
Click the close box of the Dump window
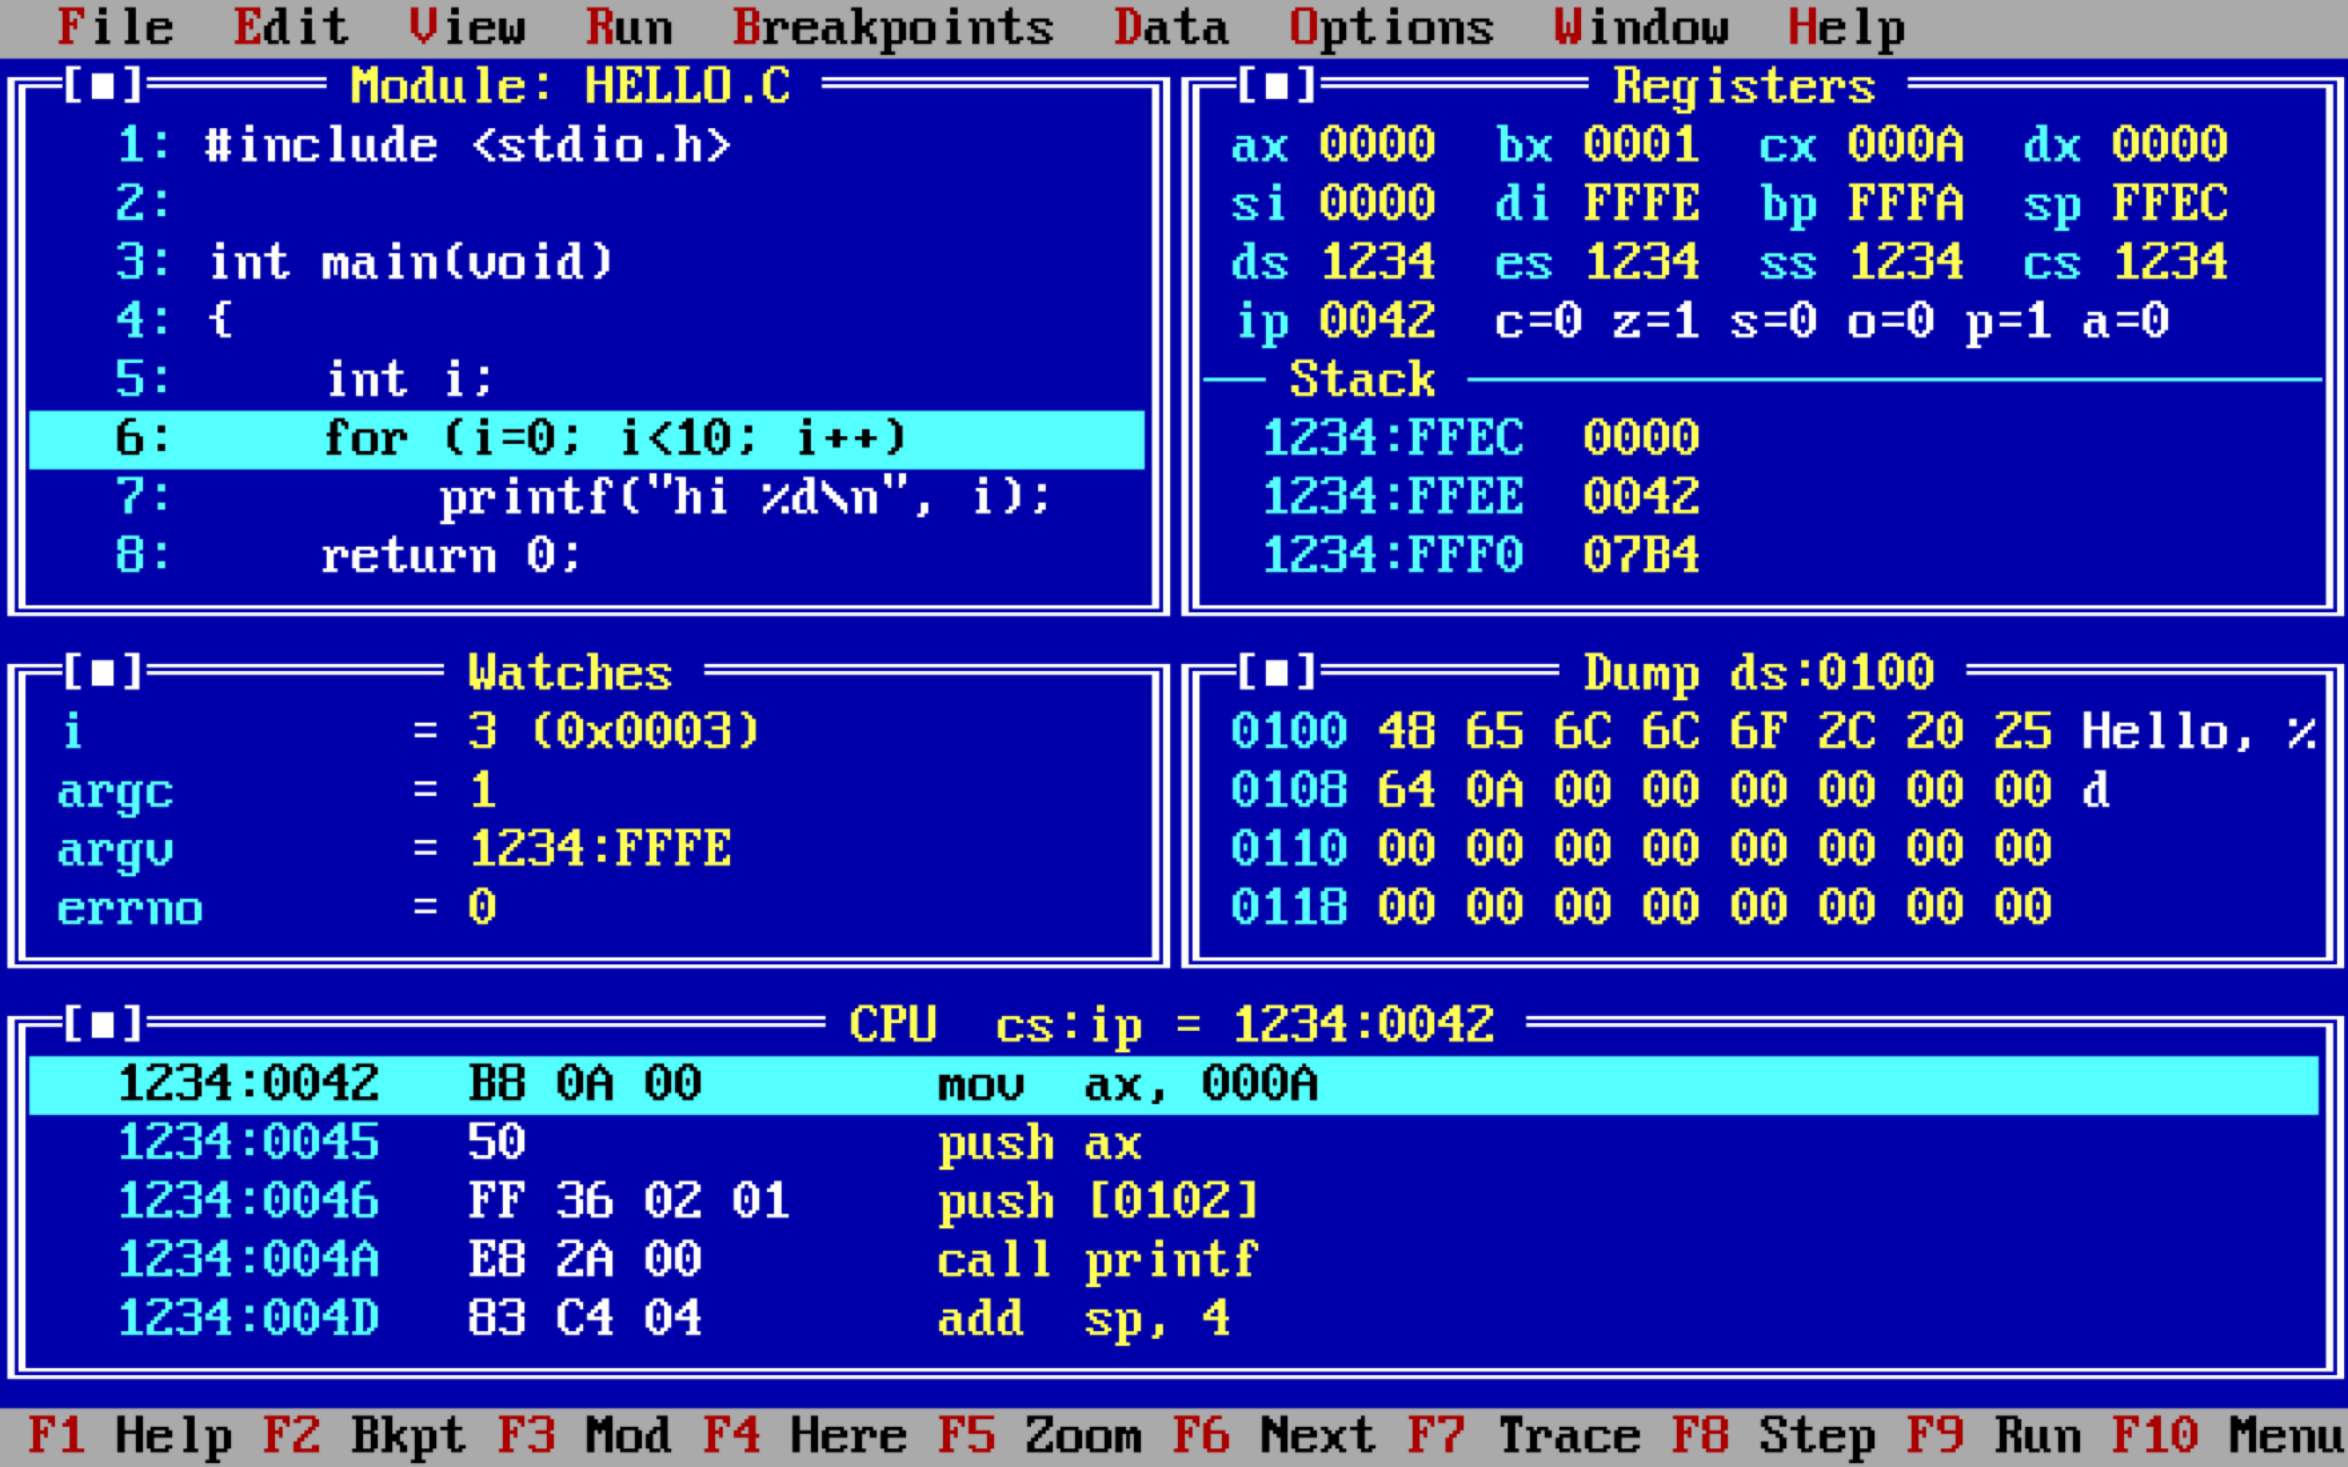pyautogui.click(x=1277, y=673)
